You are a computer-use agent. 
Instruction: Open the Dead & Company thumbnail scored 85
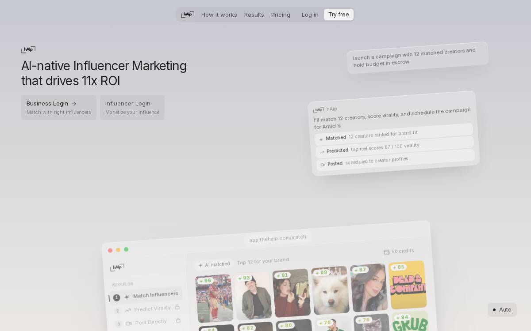click(408, 285)
